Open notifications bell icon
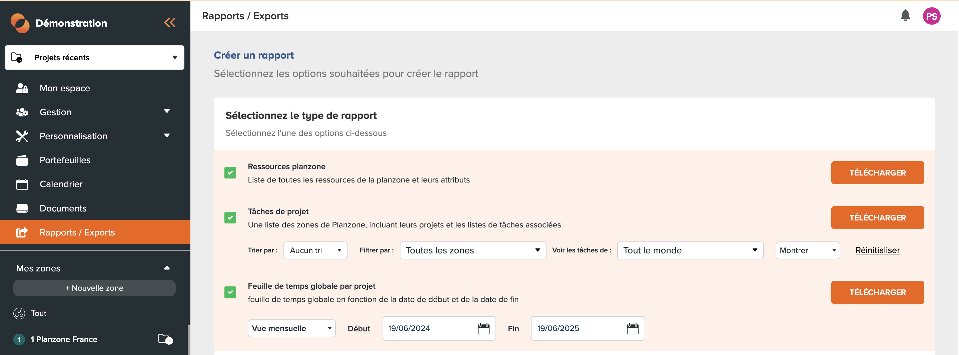959x355 pixels. [x=905, y=16]
